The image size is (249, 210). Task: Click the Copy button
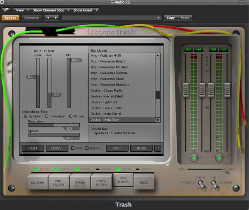(x=171, y=18)
